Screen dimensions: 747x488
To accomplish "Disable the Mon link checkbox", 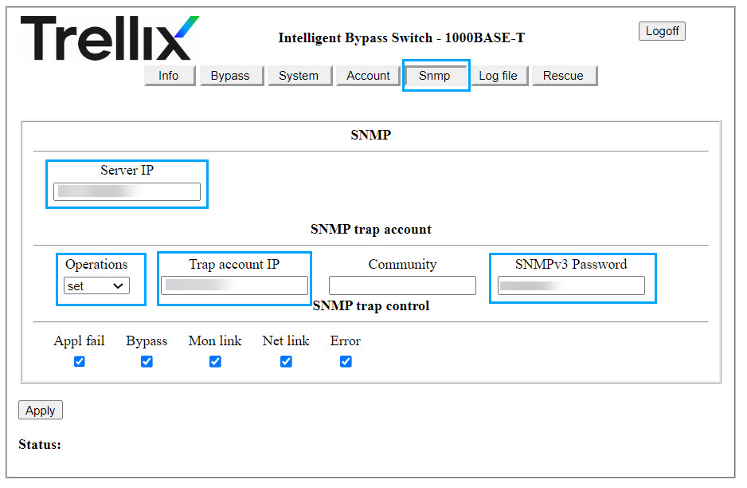I will (x=215, y=361).
